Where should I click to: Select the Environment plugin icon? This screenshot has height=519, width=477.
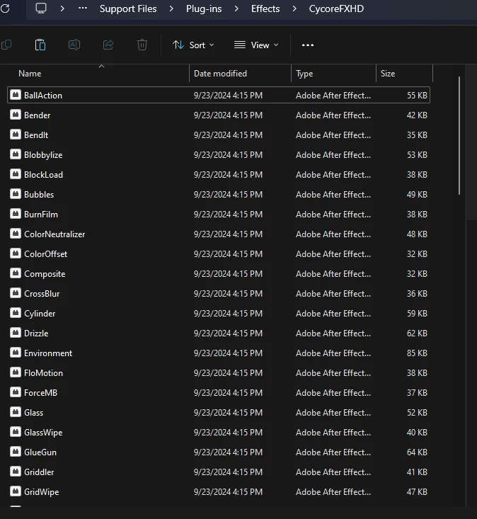click(16, 353)
